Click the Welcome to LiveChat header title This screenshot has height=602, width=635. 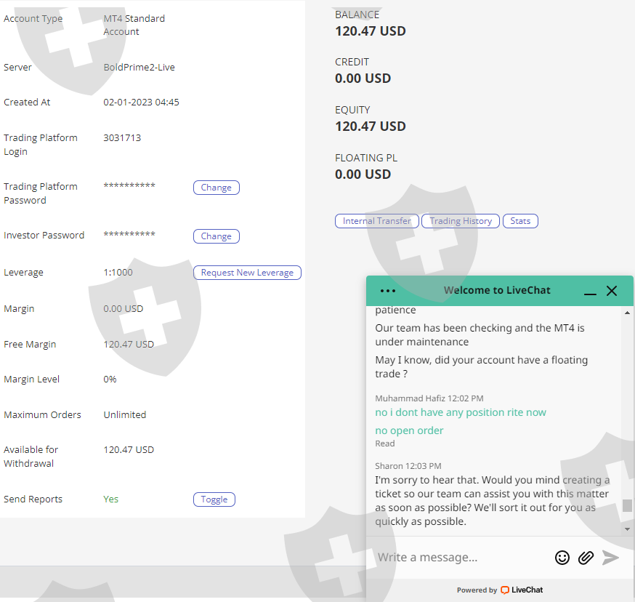[497, 290]
